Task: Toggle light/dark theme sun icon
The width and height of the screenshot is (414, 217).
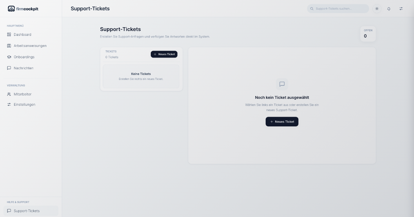Action: click(x=377, y=9)
